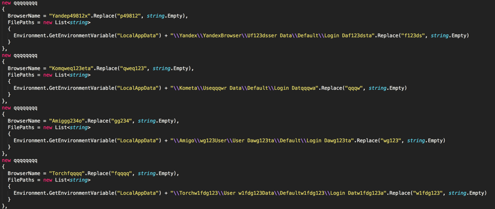495x209 pixels.
Task: Click Environment.GetEnvironmentVariable on the Amigo line
Action: pyautogui.click(x=64, y=141)
